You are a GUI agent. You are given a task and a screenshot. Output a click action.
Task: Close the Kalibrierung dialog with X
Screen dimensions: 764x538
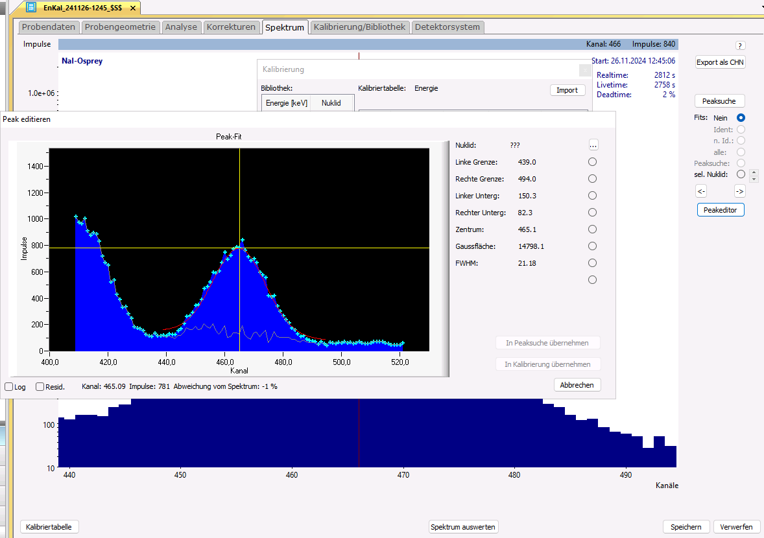click(x=584, y=70)
